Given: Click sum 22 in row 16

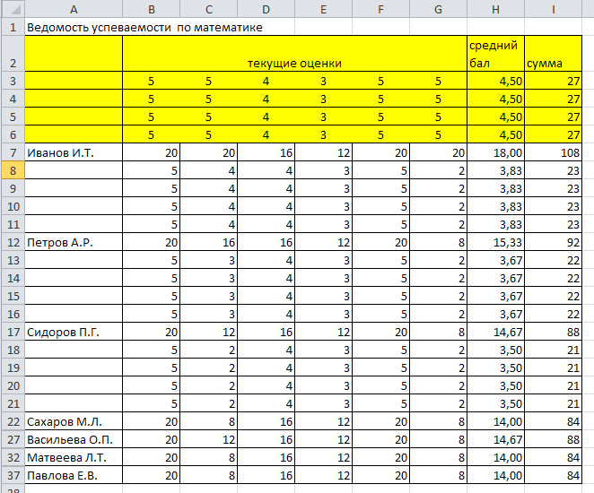Looking at the screenshot, I should point(554,314).
